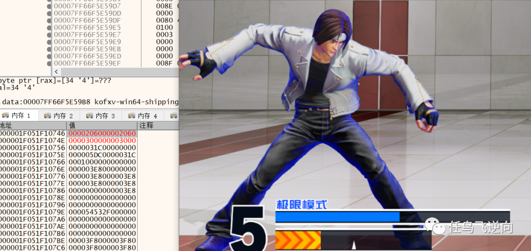Select memory address ending 1076E
The image size is (531, 251).
click(x=33, y=169)
